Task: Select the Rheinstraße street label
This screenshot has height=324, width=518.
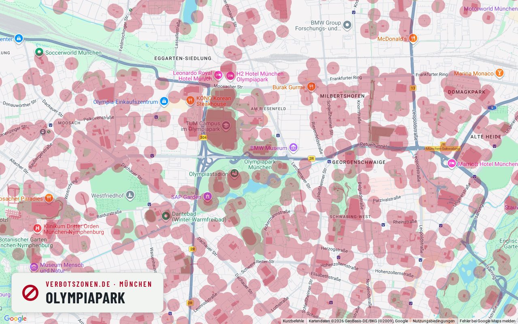Action: point(405,222)
